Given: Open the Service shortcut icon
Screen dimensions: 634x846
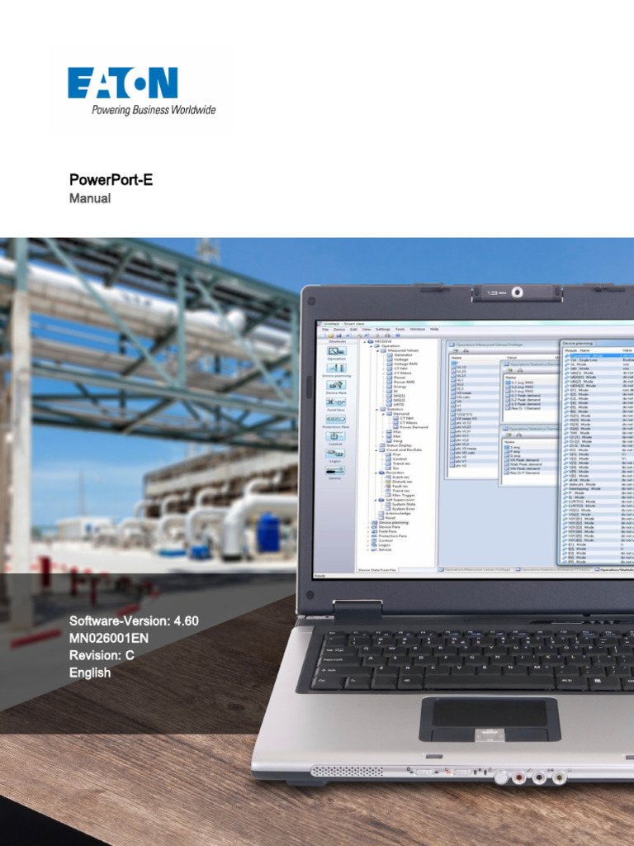Looking at the screenshot, I should pos(335,470).
